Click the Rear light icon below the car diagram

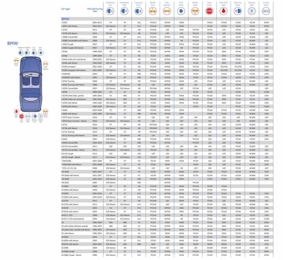click(16, 112)
